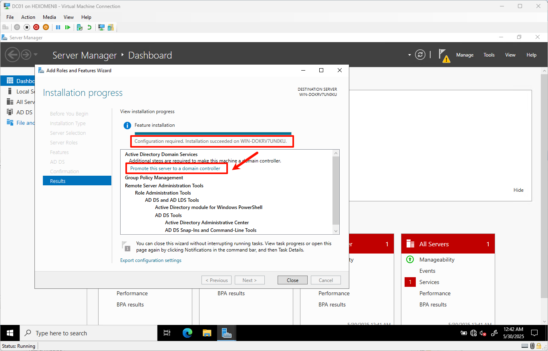This screenshot has width=548, height=351.
Task: Promote this server to a domain controller
Action: (x=175, y=168)
